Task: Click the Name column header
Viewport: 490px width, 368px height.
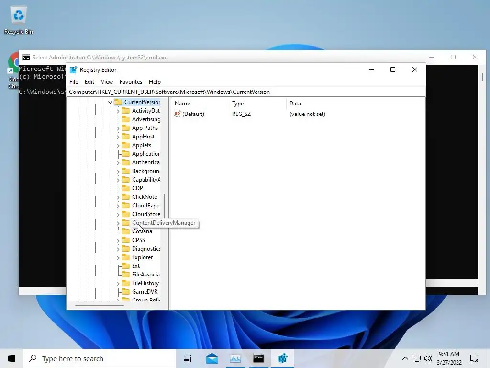Action: (x=200, y=103)
